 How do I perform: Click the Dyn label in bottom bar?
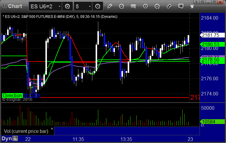tap(7, 139)
